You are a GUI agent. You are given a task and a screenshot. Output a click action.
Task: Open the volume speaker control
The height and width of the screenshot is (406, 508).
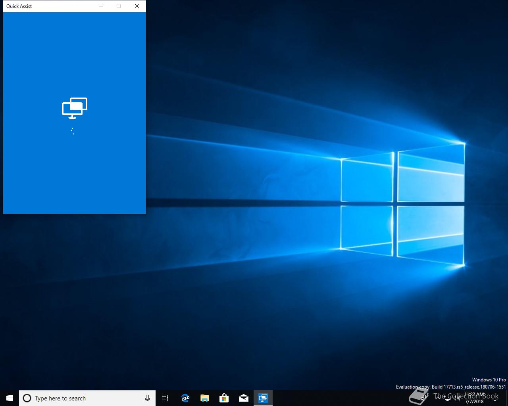coord(457,398)
